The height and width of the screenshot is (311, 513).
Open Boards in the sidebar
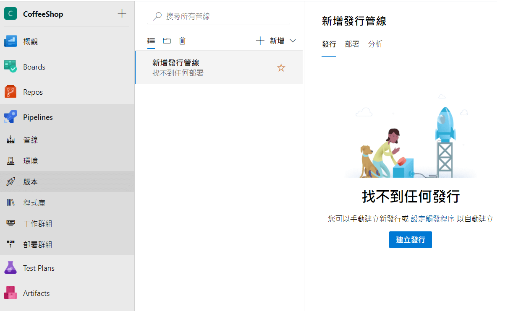pos(34,67)
